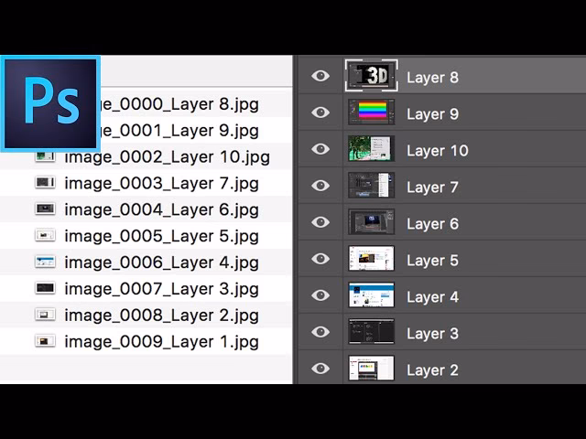Image resolution: width=586 pixels, height=439 pixels.
Task: Toggle the eye icon for Layer 7
Action: click(320, 186)
